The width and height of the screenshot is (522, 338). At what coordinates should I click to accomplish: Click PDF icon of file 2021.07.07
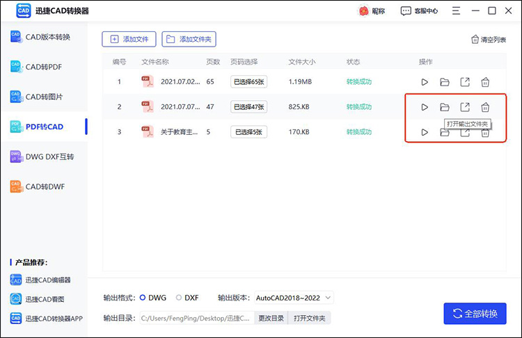(148, 107)
